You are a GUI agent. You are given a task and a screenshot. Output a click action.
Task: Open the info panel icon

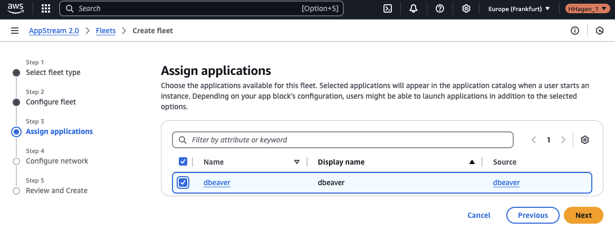tap(574, 31)
